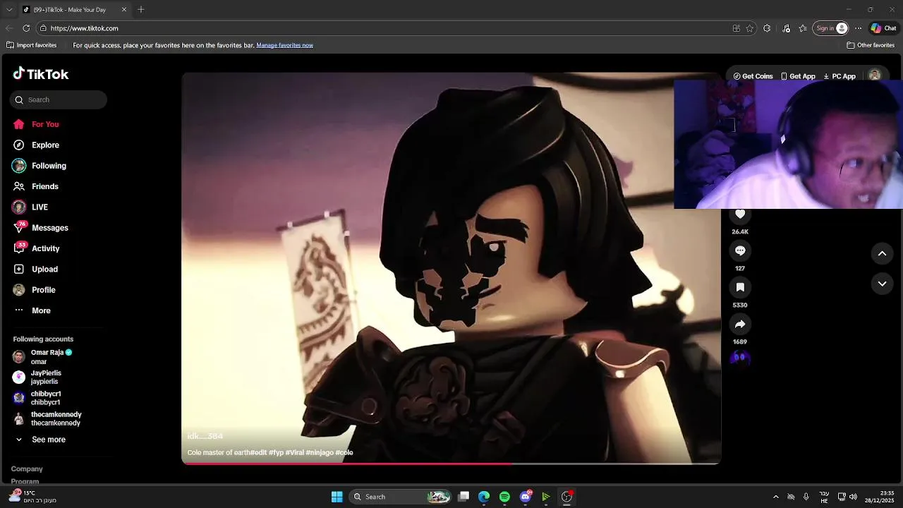
Task: Open the For You feed
Action: 36,124
